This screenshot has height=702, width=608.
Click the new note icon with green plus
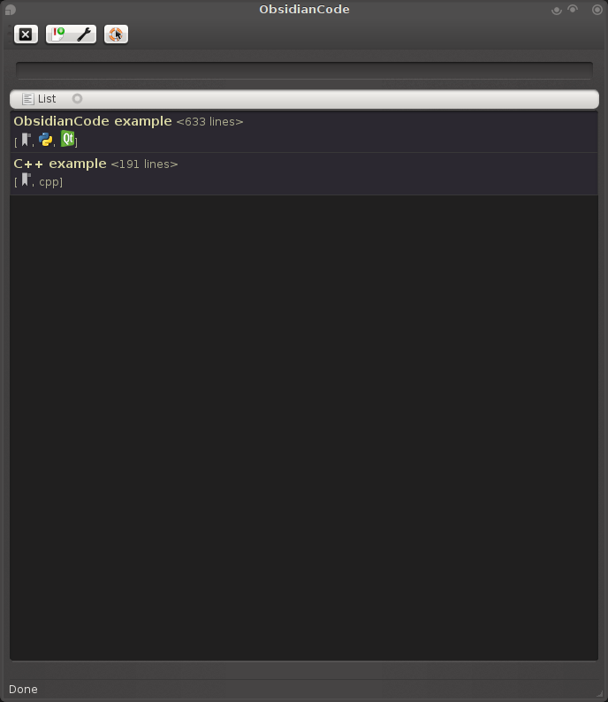(x=58, y=34)
